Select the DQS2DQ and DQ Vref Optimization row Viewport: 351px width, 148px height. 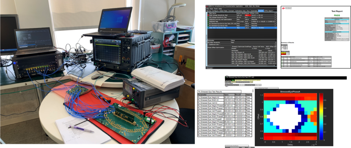[242, 19]
